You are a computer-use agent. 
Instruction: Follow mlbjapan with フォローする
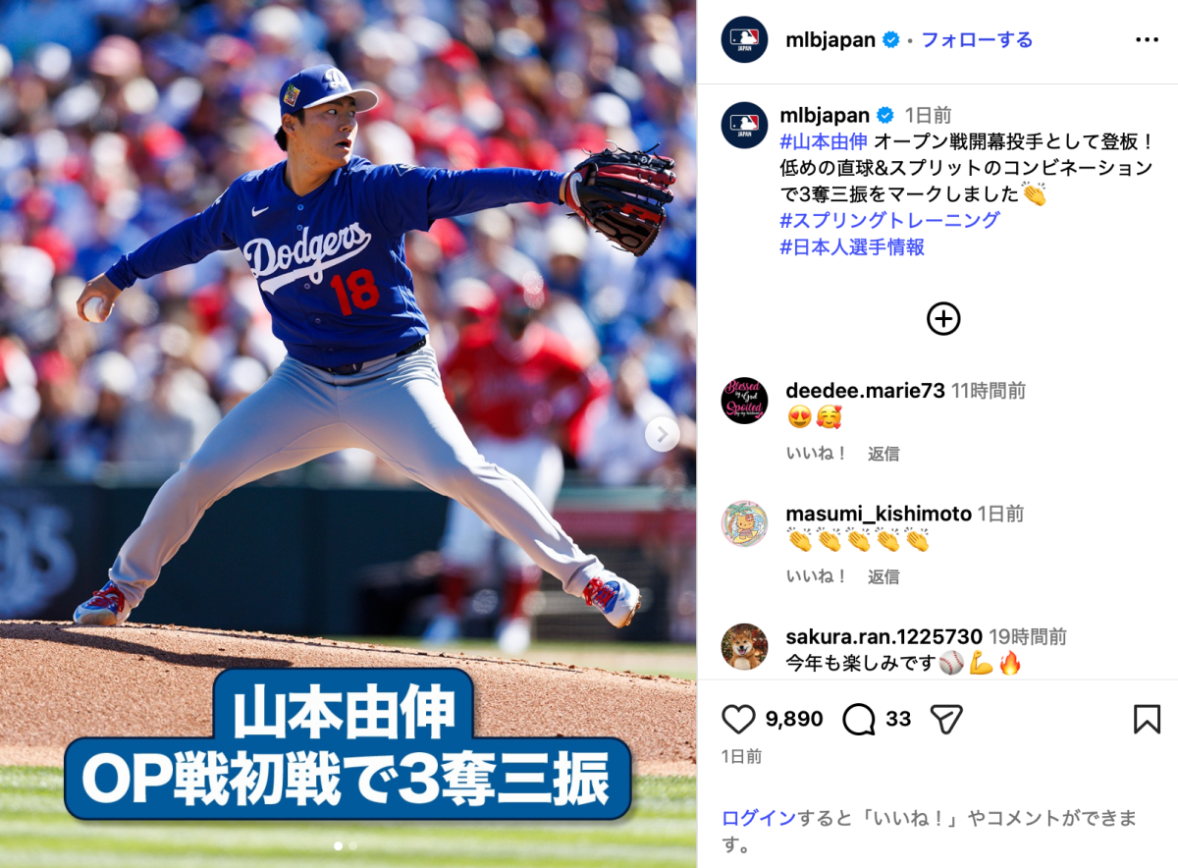click(977, 40)
